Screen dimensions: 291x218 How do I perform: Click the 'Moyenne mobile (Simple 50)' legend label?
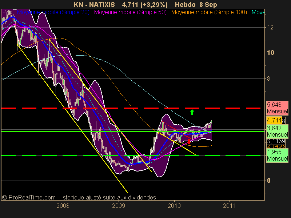(x=130, y=12)
